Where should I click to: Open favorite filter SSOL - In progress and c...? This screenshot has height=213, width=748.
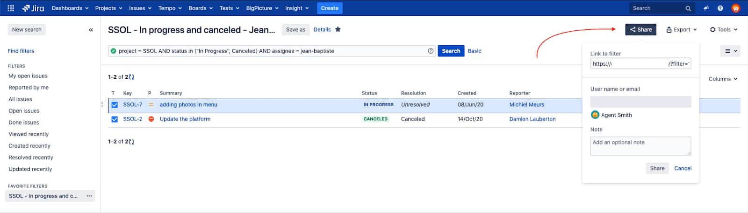click(x=43, y=196)
